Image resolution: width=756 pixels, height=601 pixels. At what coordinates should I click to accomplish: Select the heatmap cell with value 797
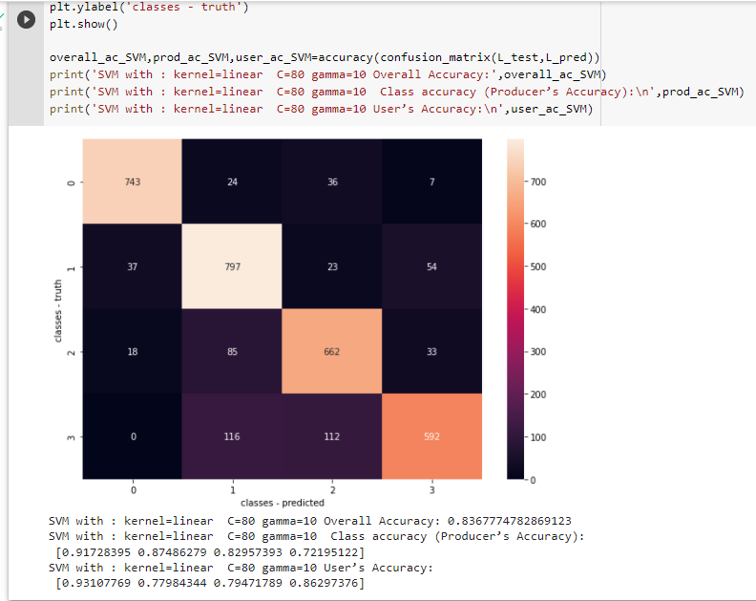pos(232,266)
